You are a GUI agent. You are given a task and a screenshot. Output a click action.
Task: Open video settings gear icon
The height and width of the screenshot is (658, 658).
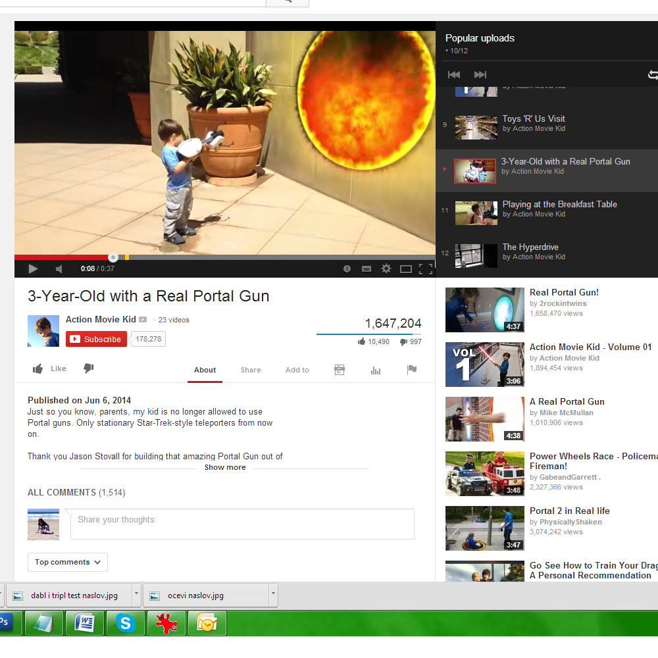[386, 268]
